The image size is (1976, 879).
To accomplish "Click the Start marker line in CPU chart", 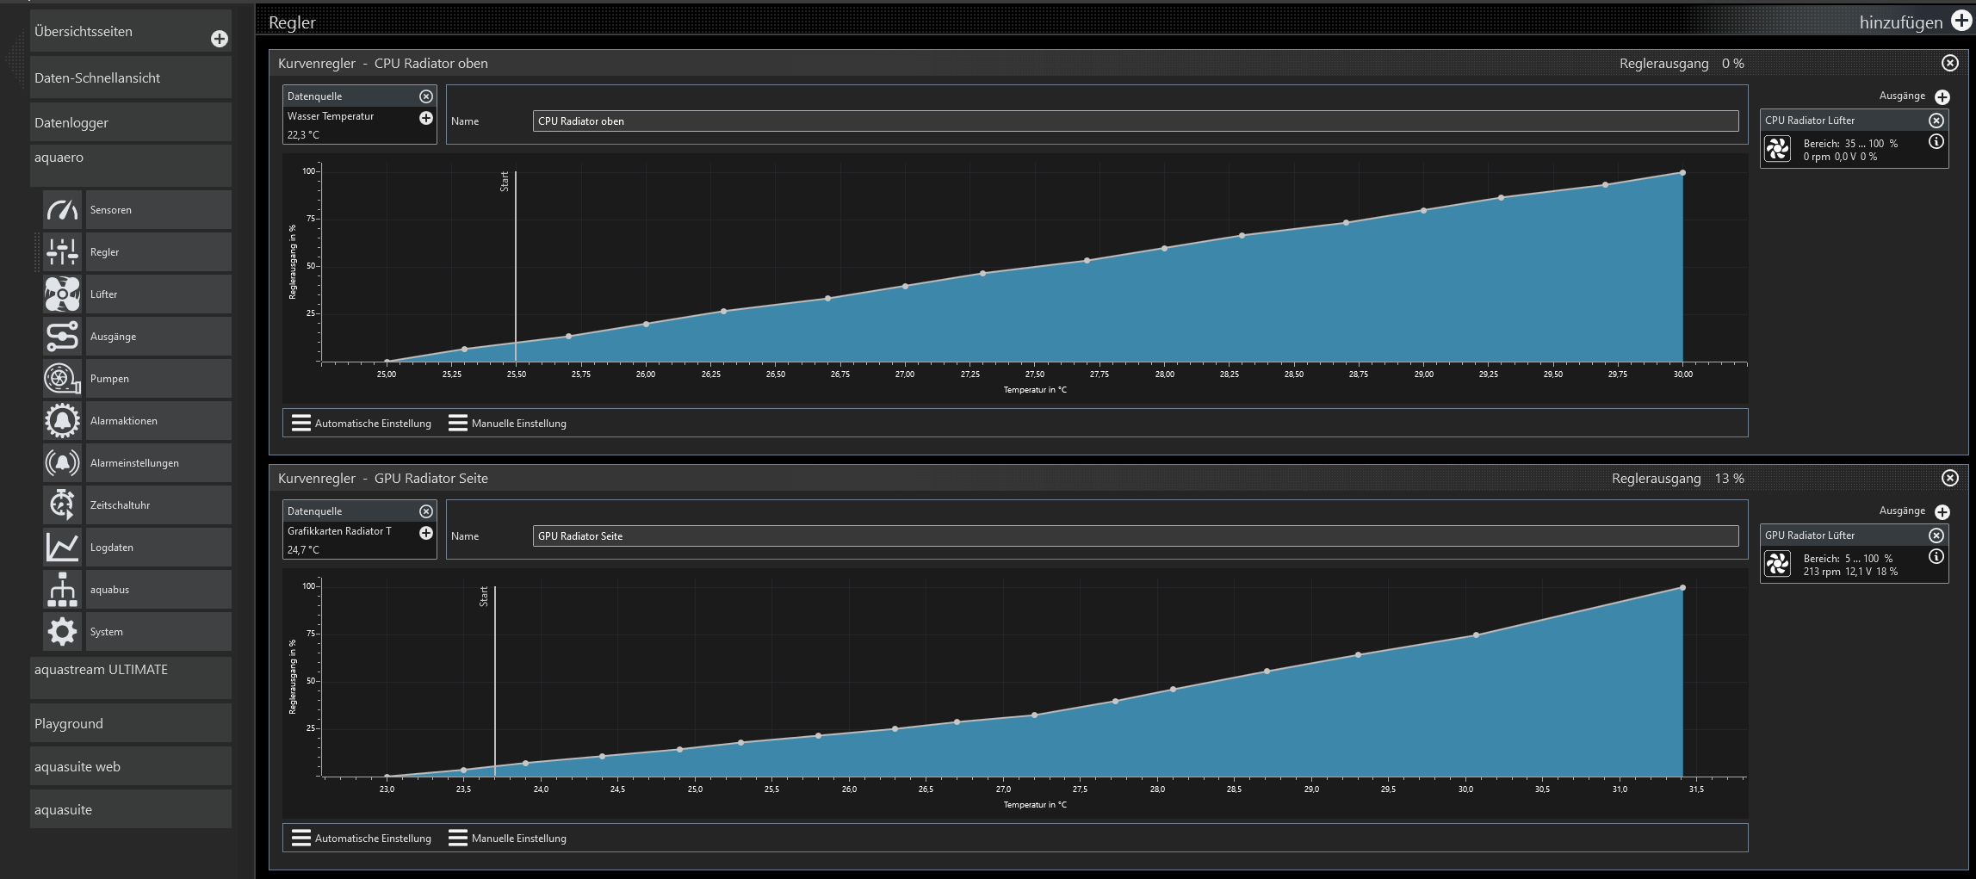I will tap(516, 267).
